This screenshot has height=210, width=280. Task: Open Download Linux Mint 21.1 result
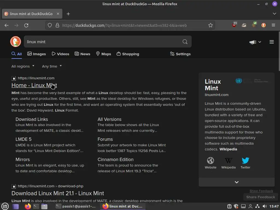pyautogui.click(x=58, y=193)
